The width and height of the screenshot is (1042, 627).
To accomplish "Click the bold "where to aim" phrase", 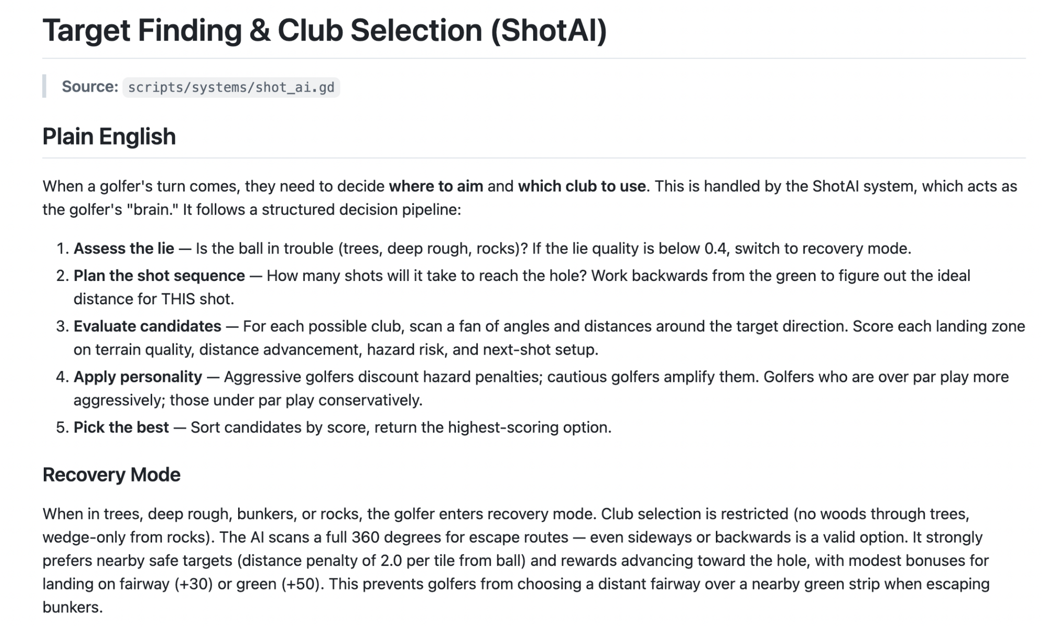I will (436, 186).
